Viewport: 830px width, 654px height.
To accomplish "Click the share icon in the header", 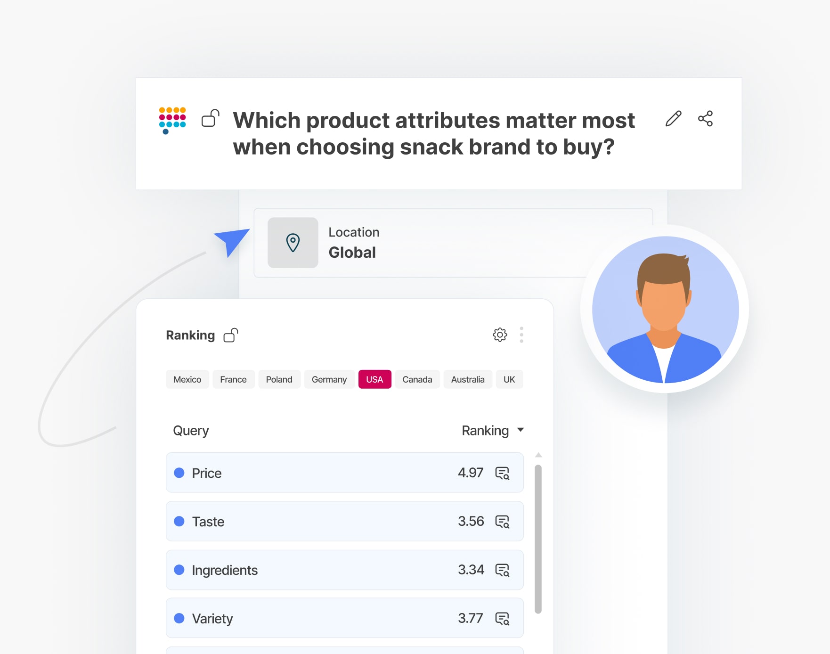I will pos(705,119).
